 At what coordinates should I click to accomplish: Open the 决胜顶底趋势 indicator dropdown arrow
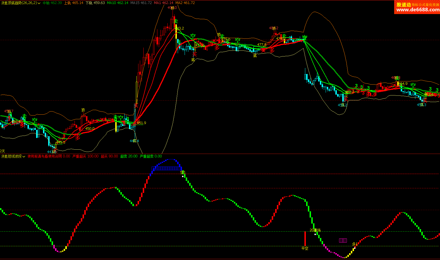coord(39,3)
